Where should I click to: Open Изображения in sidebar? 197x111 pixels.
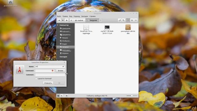66,41
